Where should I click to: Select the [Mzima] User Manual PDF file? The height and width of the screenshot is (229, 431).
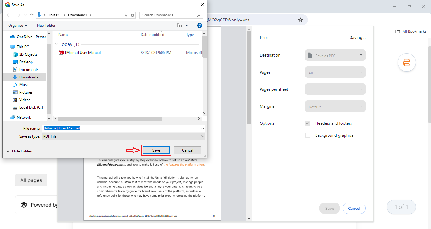(x=83, y=53)
